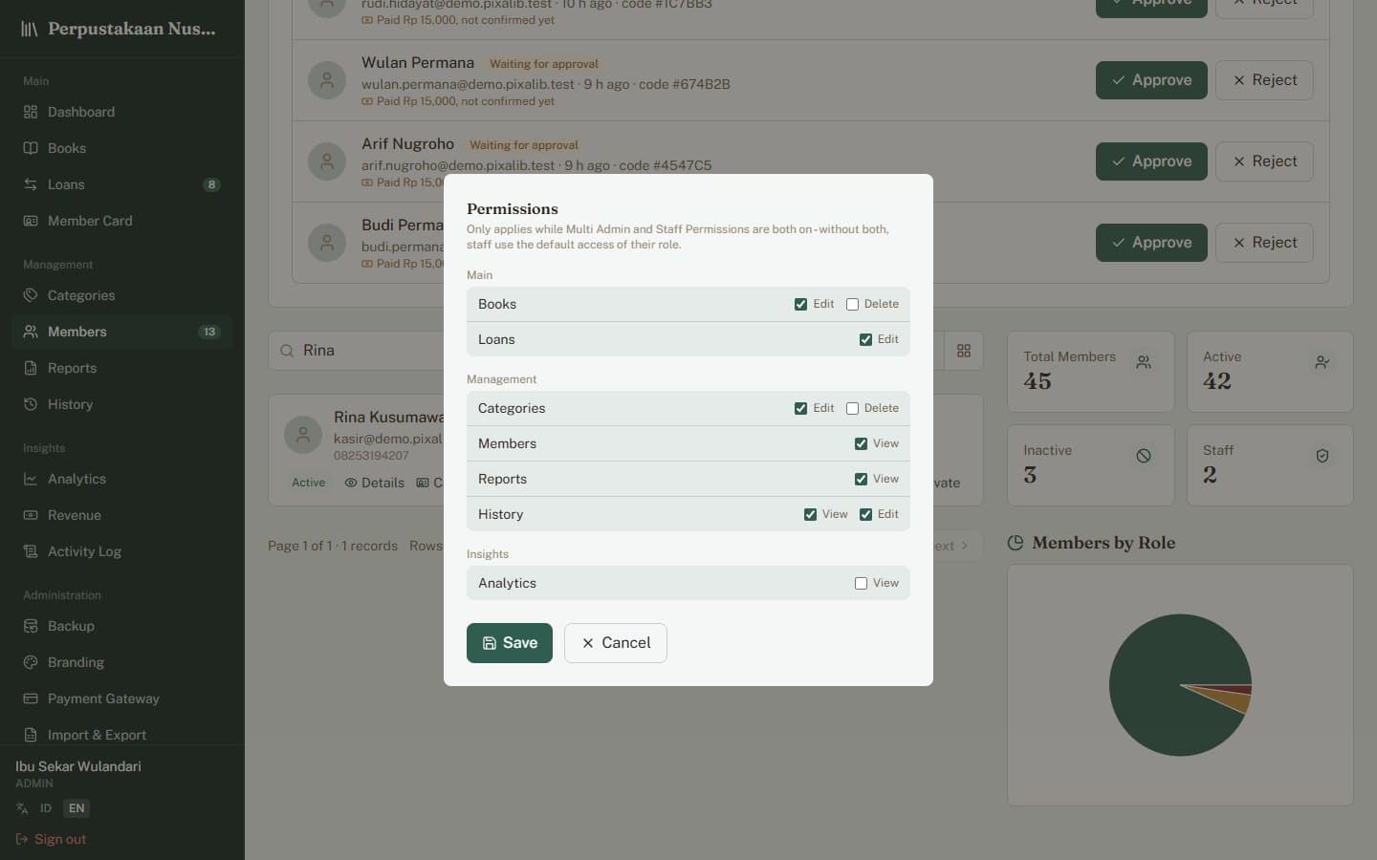Uncheck Books Edit permission
The height and width of the screenshot is (860, 1377).
[800, 304]
